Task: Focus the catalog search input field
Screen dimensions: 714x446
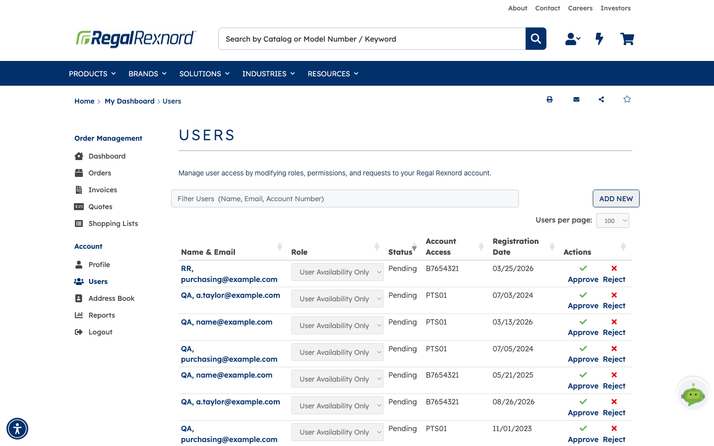Action: [x=372, y=39]
